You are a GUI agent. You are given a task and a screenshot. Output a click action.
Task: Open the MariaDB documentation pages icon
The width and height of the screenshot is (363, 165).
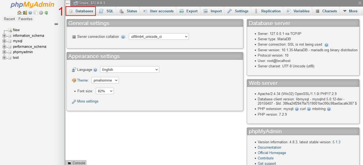click(x=36, y=13)
